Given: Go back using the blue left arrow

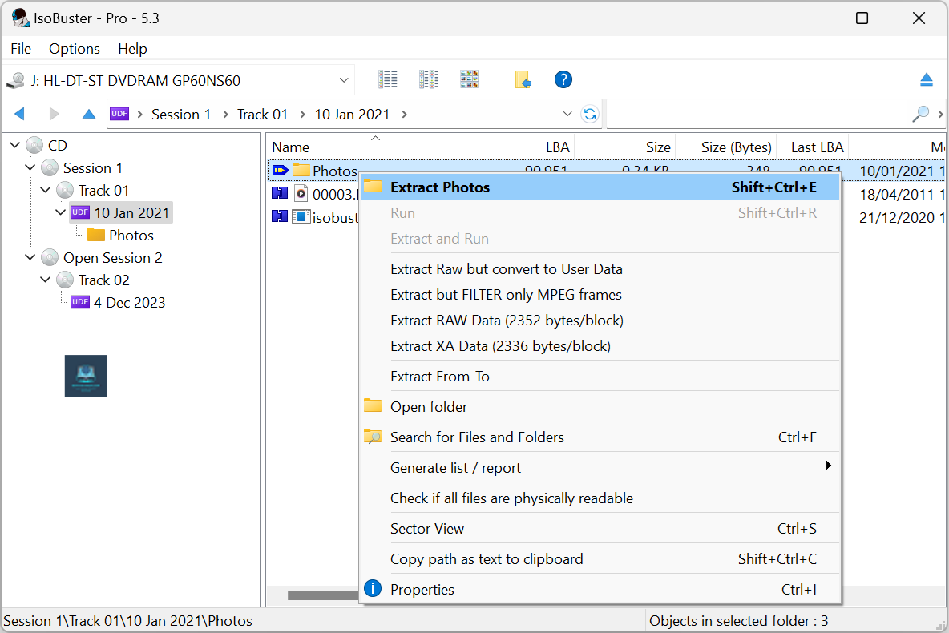Looking at the screenshot, I should [20, 115].
